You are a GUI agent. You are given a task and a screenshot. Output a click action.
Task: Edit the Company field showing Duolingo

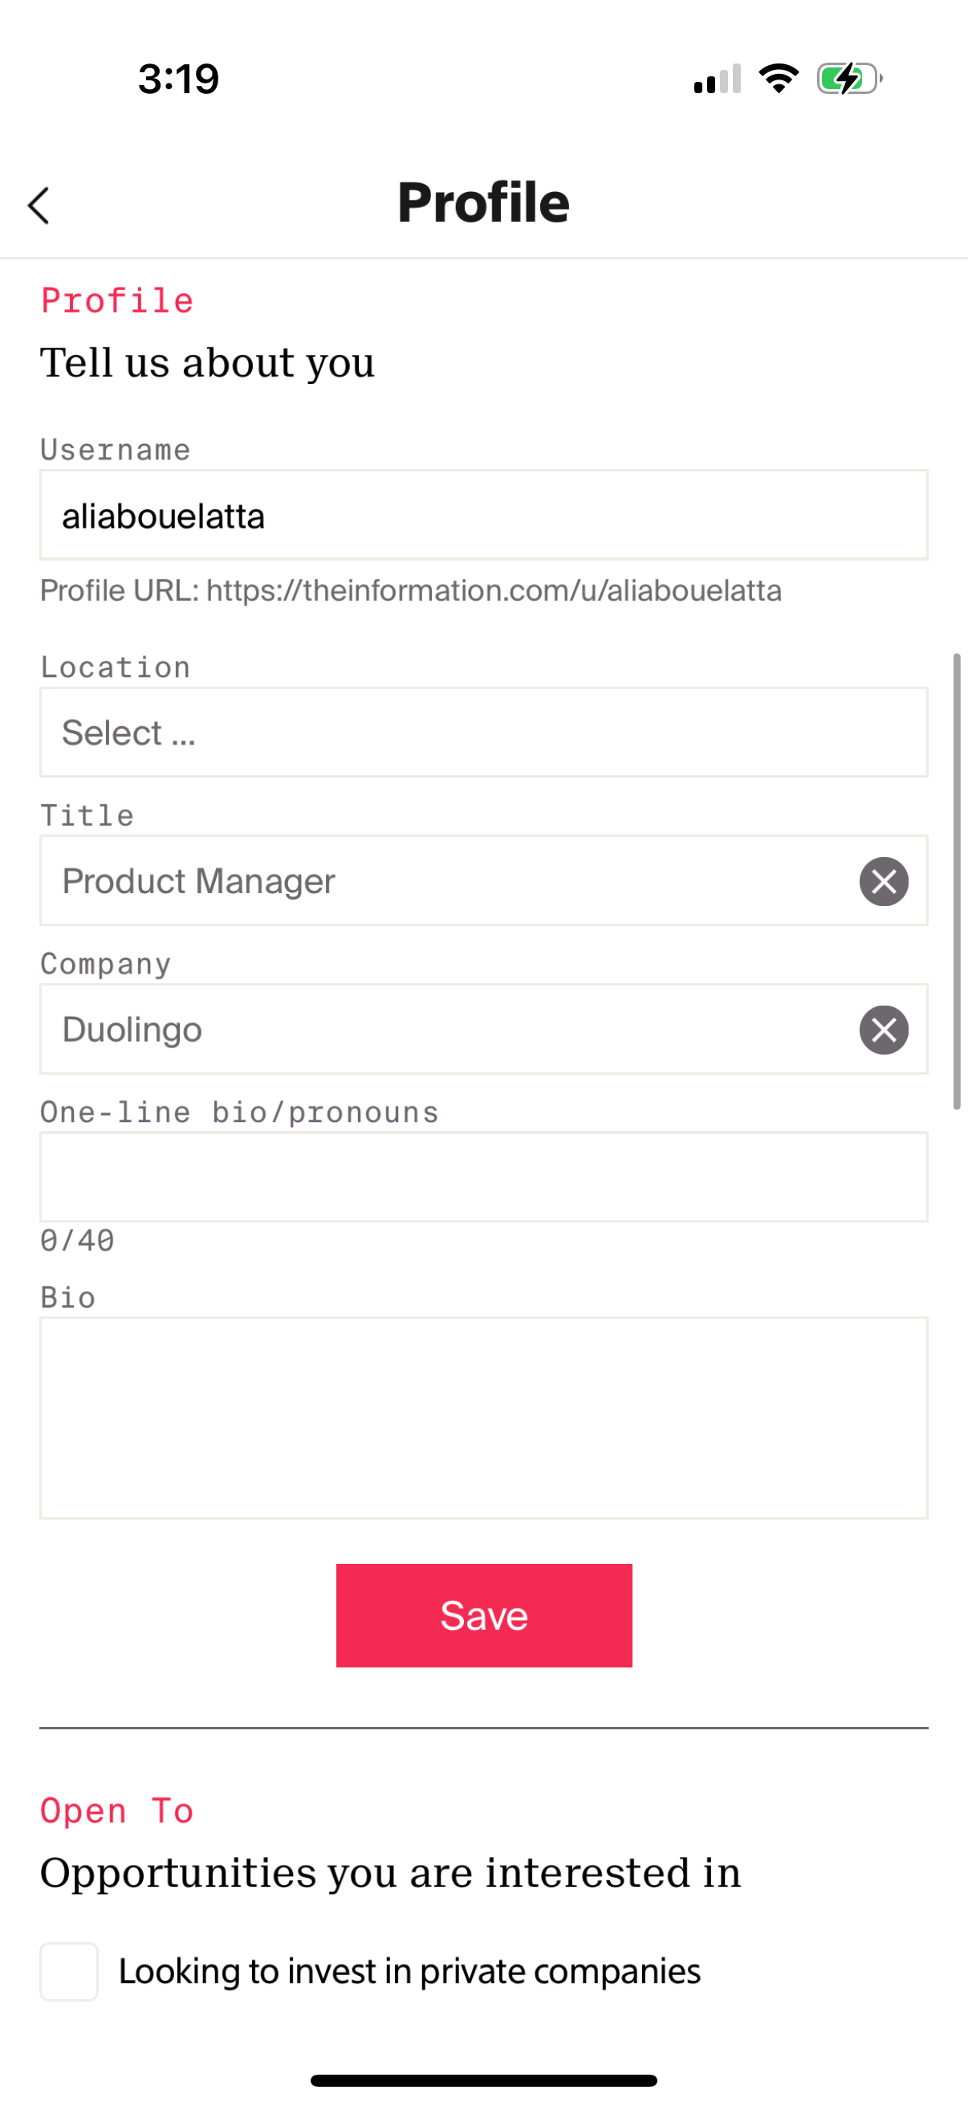click(409, 1029)
